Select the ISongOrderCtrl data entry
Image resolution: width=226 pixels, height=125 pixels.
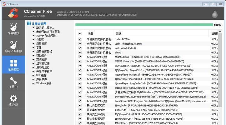(x=149, y=119)
